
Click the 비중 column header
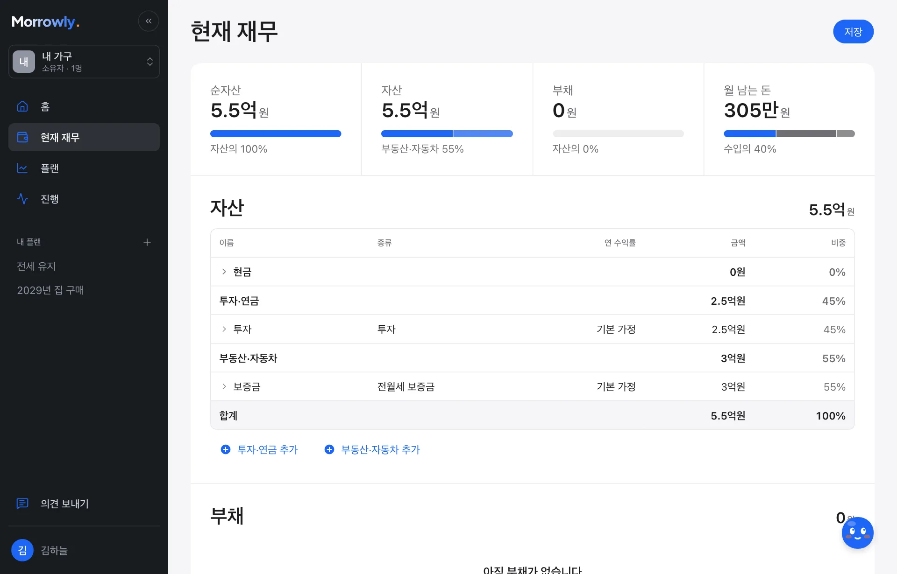(x=838, y=243)
